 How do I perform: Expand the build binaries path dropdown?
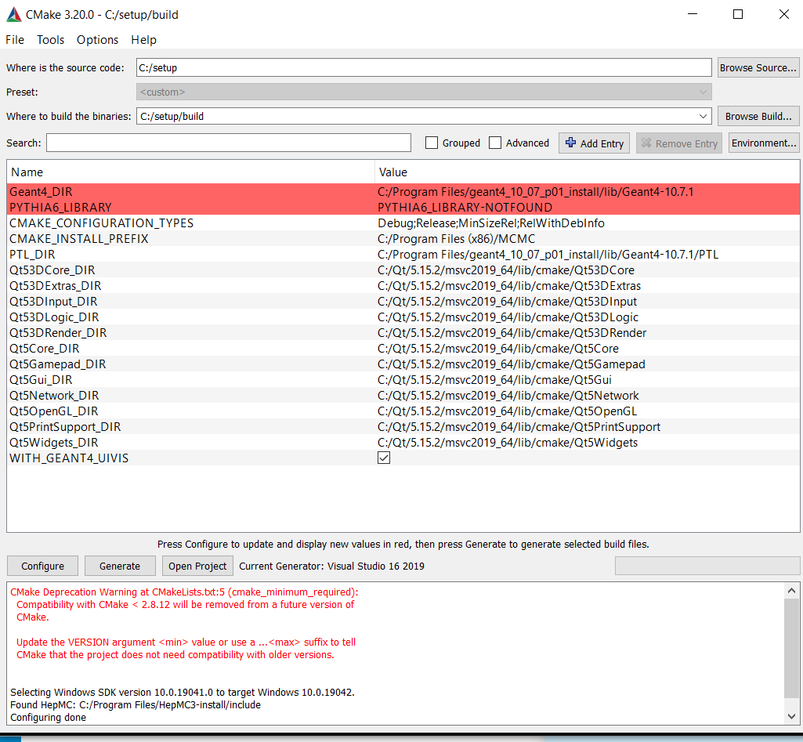[x=703, y=117]
